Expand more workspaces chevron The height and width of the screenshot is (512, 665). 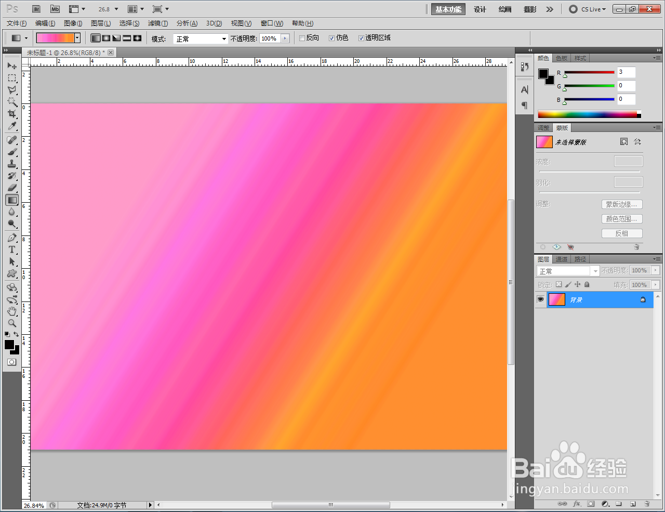pyautogui.click(x=550, y=9)
